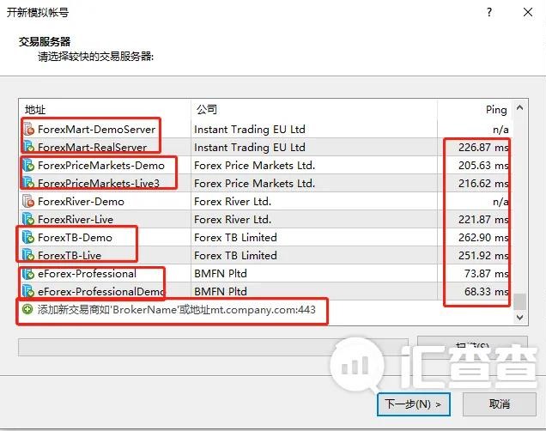Click the vertical scrollbar thumb
The width and height of the screenshot is (546, 431).
pyautogui.click(x=519, y=301)
